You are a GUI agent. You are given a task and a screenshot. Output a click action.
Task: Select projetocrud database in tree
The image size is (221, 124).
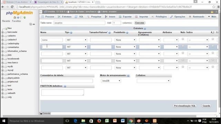tap(13, 82)
